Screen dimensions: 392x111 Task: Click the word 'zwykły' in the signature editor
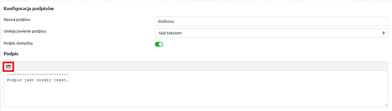pos(44,80)
